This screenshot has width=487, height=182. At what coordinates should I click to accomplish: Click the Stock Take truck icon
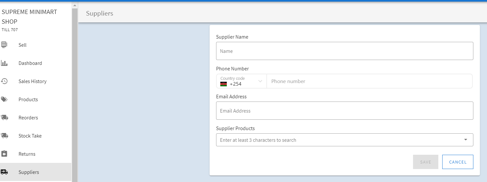point(4,136)
